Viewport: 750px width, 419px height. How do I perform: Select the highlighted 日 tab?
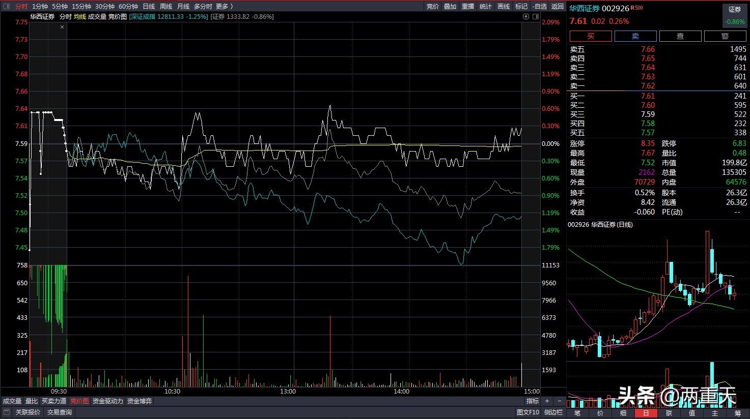(x=646, y=413)
